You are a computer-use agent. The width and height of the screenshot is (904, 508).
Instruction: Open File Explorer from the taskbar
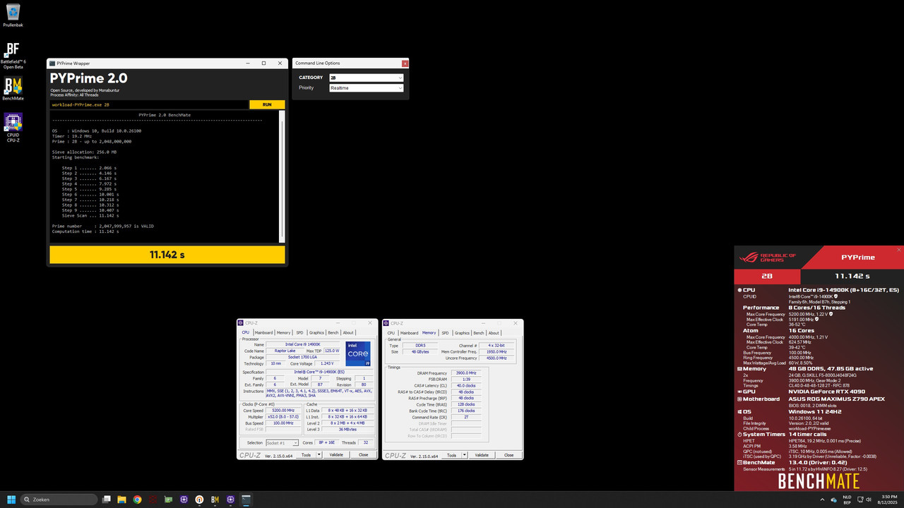(x=121, y=500)
